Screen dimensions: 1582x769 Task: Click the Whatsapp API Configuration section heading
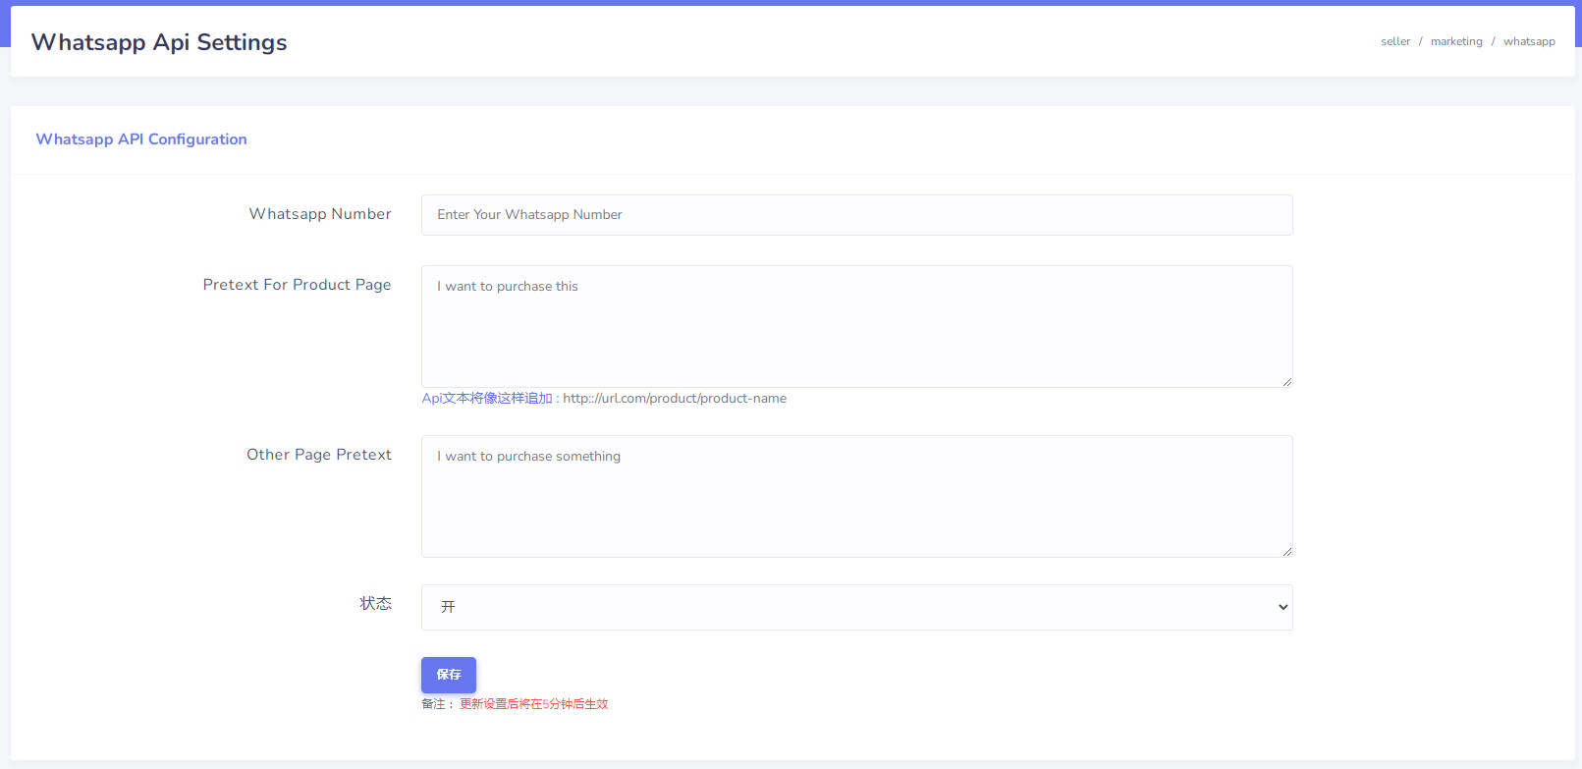point(141,139)
